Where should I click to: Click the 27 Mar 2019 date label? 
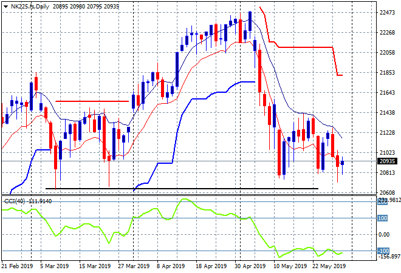tap(134, 266)
